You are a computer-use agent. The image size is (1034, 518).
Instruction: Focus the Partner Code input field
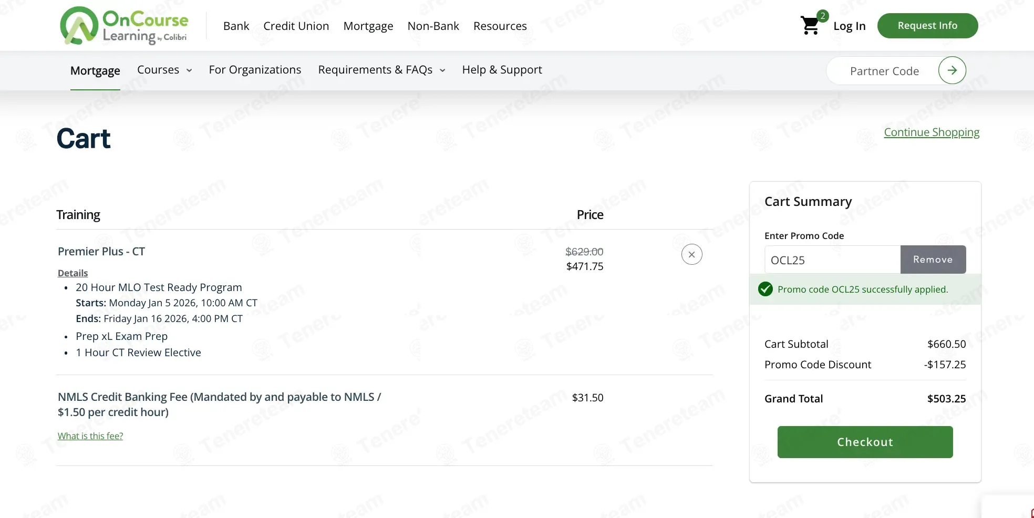click(884, 71)
